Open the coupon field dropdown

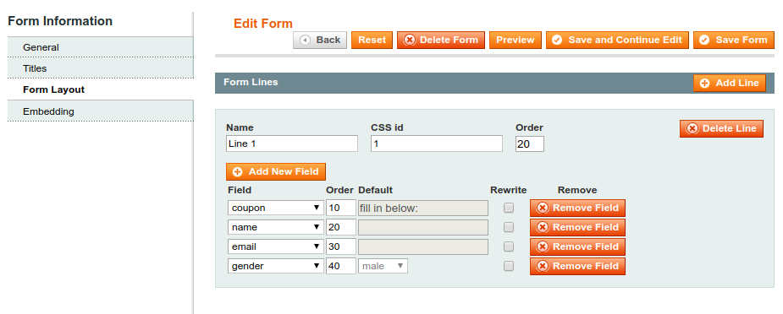(x=276, y=208)
